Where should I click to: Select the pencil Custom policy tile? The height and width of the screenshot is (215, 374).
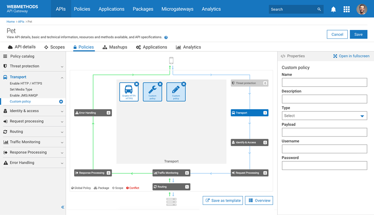pos(176,92)
